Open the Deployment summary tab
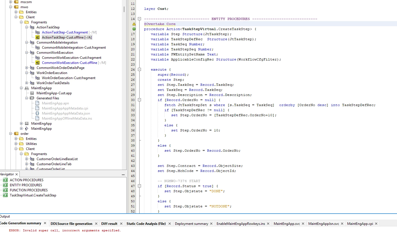397x244 pixels. tap(192, 224)
